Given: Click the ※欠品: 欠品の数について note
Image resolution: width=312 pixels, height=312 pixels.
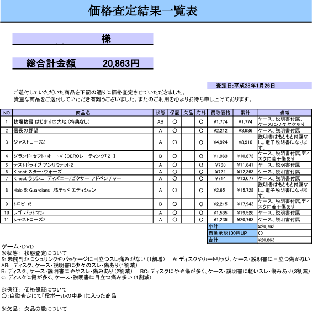Looking at the screenshot, I should (x=34, y=309).
